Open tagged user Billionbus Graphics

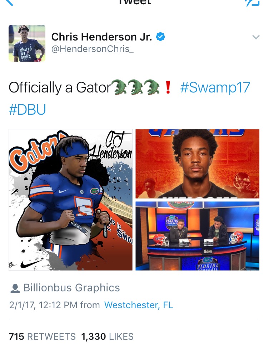click(x=71, y=288)
